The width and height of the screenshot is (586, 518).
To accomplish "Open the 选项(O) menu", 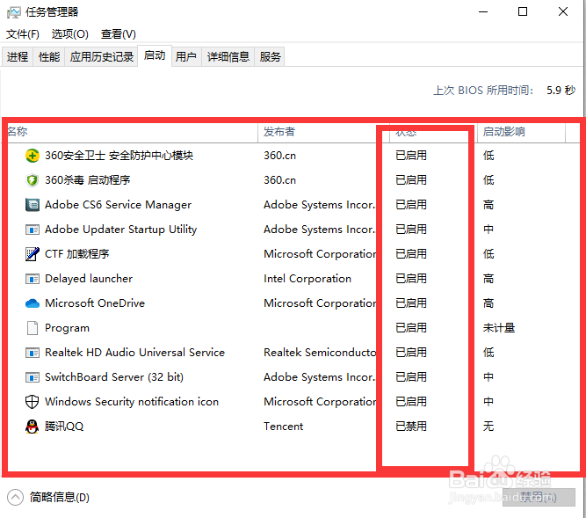I will click(x=70, y=34).
